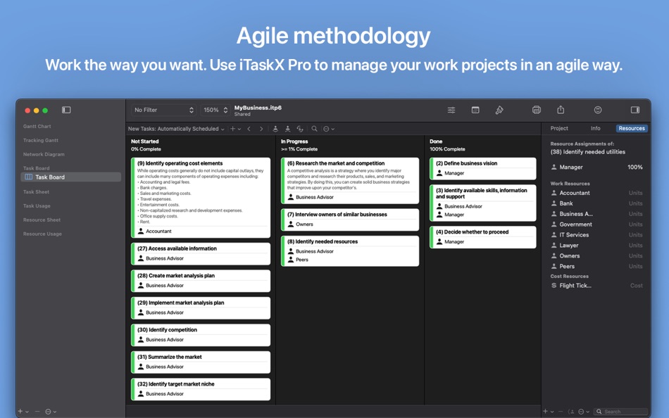
Task: Select the format paintbrush icon
Action: 499,110
